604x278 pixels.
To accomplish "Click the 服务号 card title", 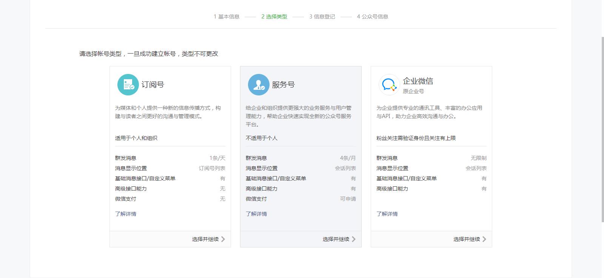I will pyautogui.click(x=284, y=84).
